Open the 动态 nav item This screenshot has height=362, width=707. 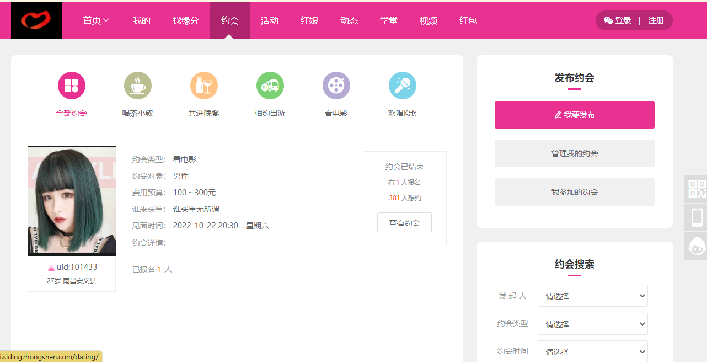pos(349,20)
